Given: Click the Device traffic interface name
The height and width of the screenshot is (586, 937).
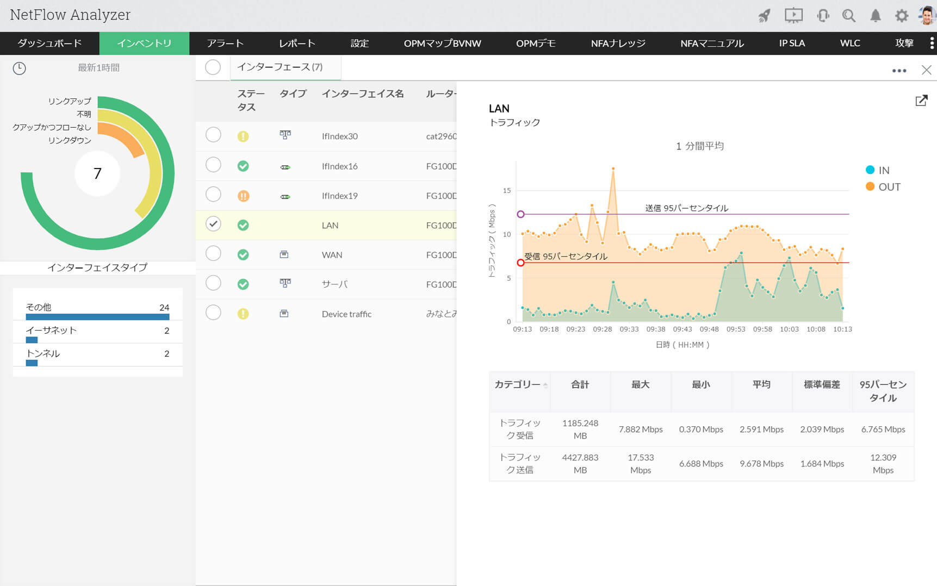Looking at the screenshot, I should coord(346,314).
